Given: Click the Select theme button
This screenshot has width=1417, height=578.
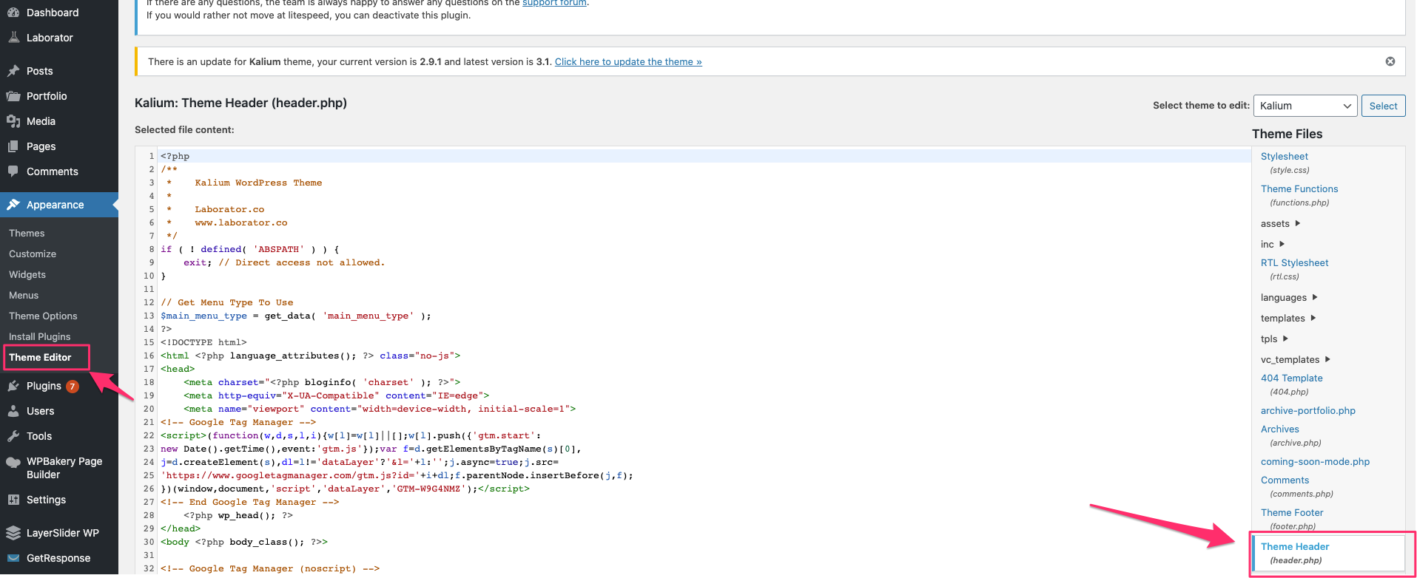Looking at the screenshot, I should click(x=1383, y=106).
